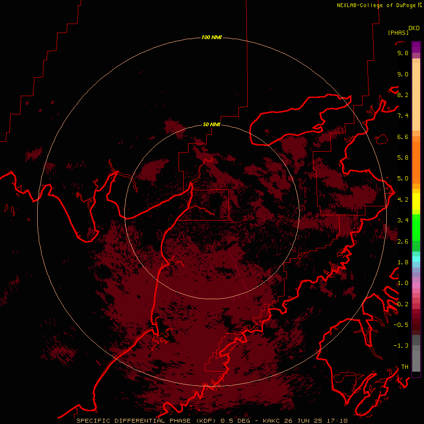This screenshot has width=424, height=424.
Task: Pick the orange band of the color bar
Action: click(x=416, y=162)
